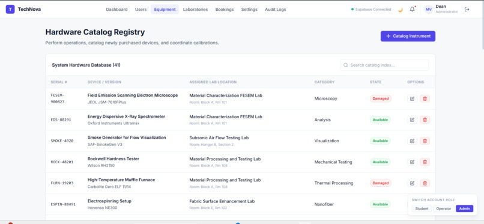The image size is (484, 224).
Task: Select Field Emission Scanning Electron Microscope name
Action: point(133,95)
